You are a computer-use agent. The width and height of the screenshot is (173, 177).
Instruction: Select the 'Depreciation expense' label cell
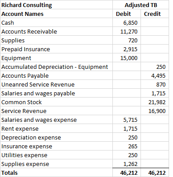(x=56, y=137)
